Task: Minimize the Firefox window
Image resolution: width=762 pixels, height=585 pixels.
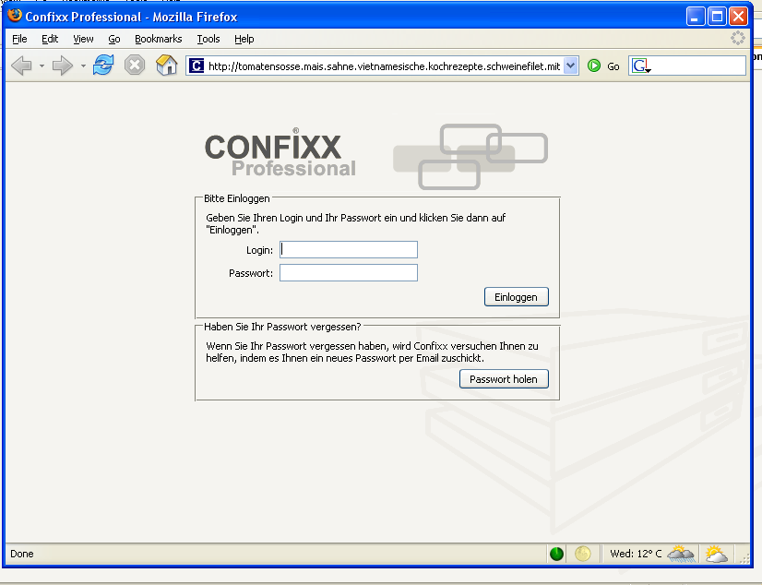Action: pyautogui.click(x=696, y=17)
